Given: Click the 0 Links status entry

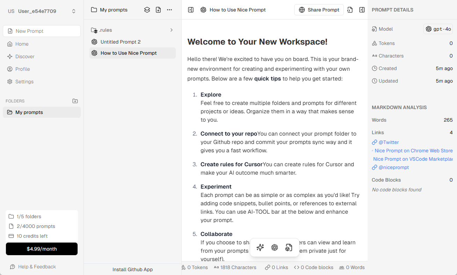Looking at the screenshot, I should 276,267.
